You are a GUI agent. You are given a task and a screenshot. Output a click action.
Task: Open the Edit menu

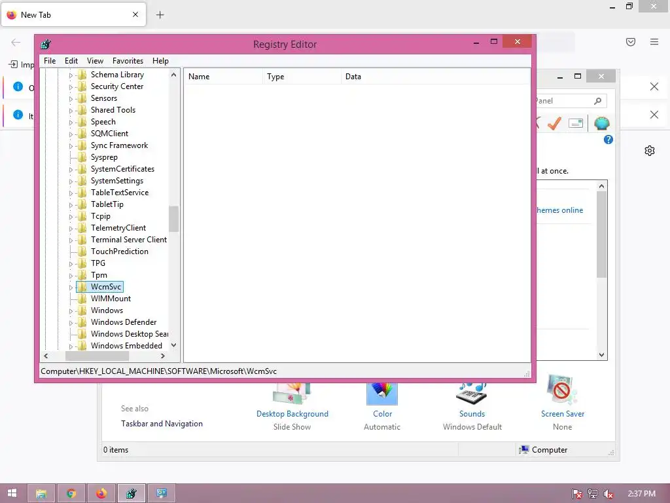[x=71, y=61]
